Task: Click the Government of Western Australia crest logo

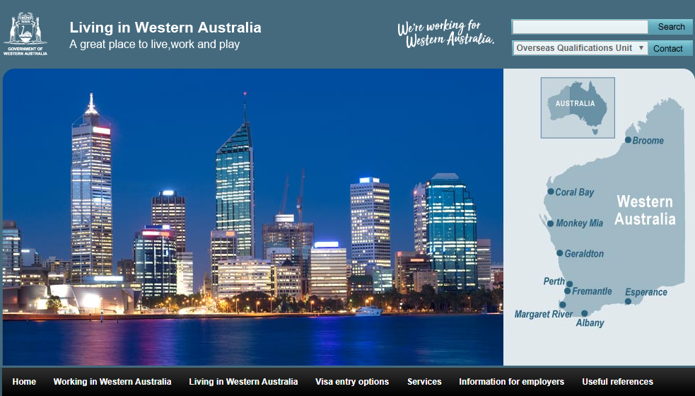Action: pos(25,34)
